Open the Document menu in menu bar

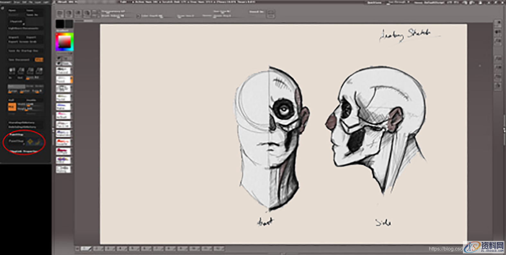pyautogui.click(x=5, y=2)
